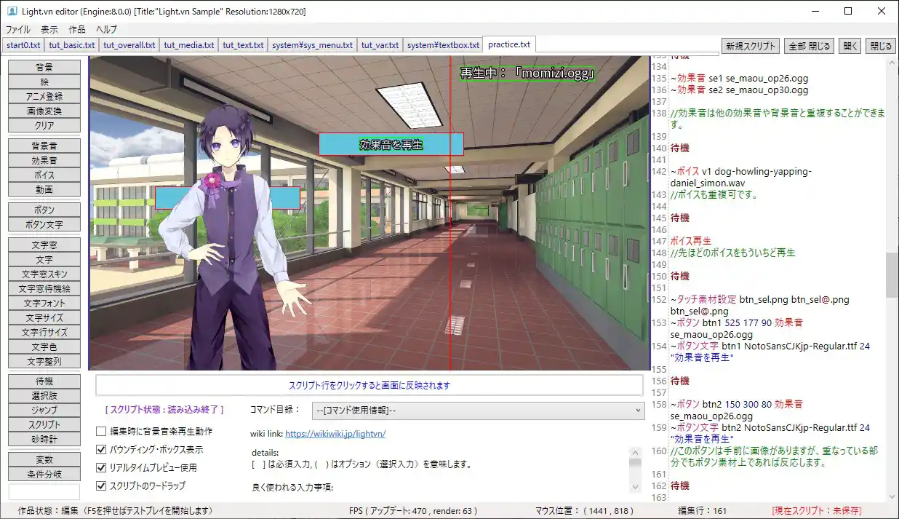Enable 編集時に背景音楽再生動作 checkbox
This screenshot has width=899, height=519.
click(x=101, y=432)
